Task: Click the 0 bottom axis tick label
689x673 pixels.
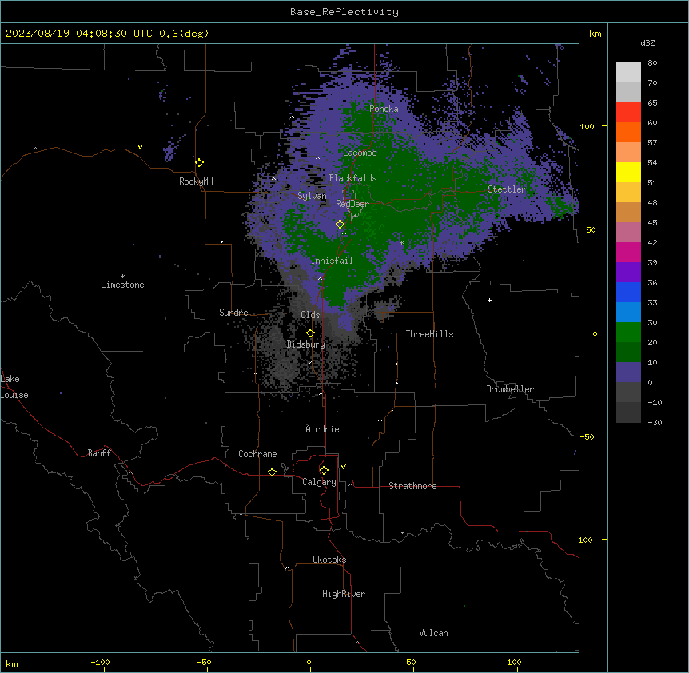Action: pos(309,662)
